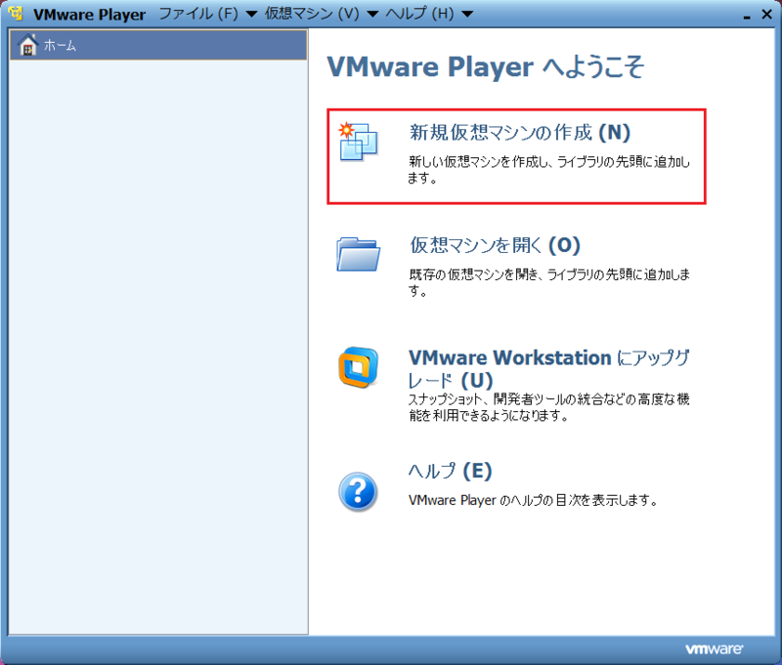782x665 pixels.
Task: Open the ヘルプ dropdown arrow
Action: (464, 15)
